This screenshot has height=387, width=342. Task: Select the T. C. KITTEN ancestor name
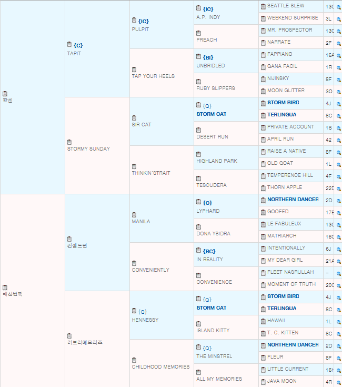coord(283,333)
